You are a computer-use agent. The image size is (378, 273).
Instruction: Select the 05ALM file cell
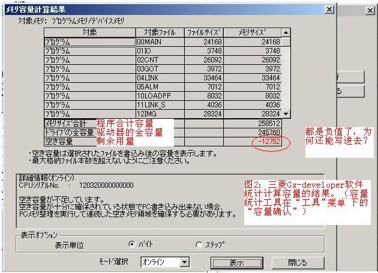160,86
